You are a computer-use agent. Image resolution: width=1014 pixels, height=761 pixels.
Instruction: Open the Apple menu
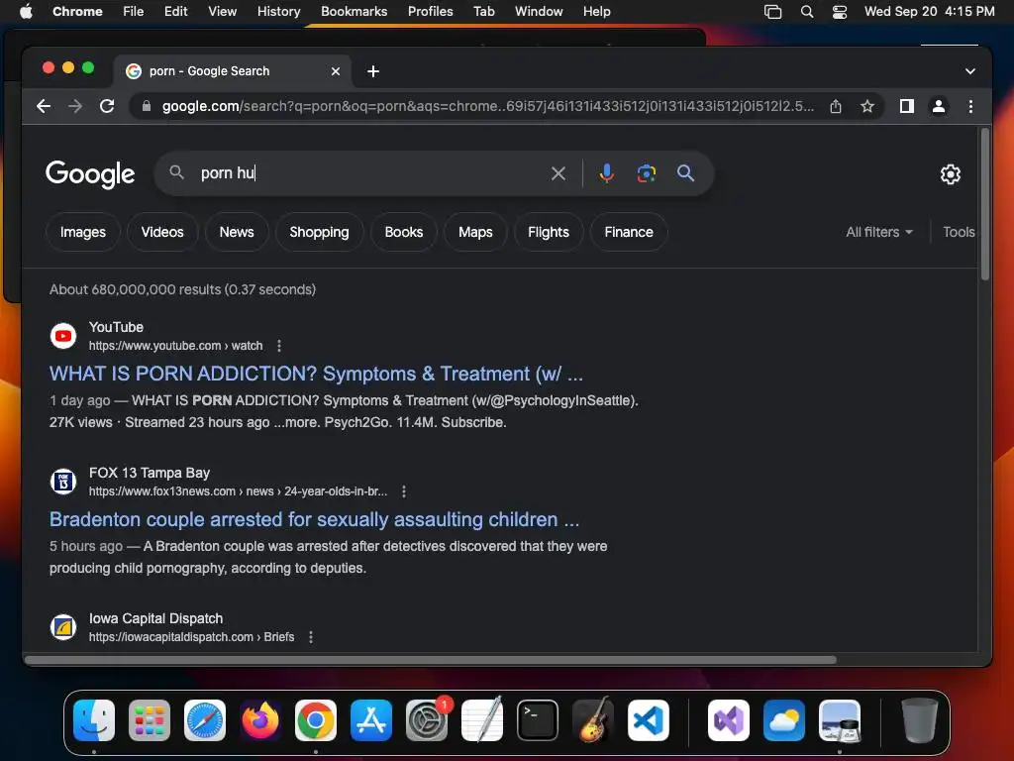click(x=26, y=11)
